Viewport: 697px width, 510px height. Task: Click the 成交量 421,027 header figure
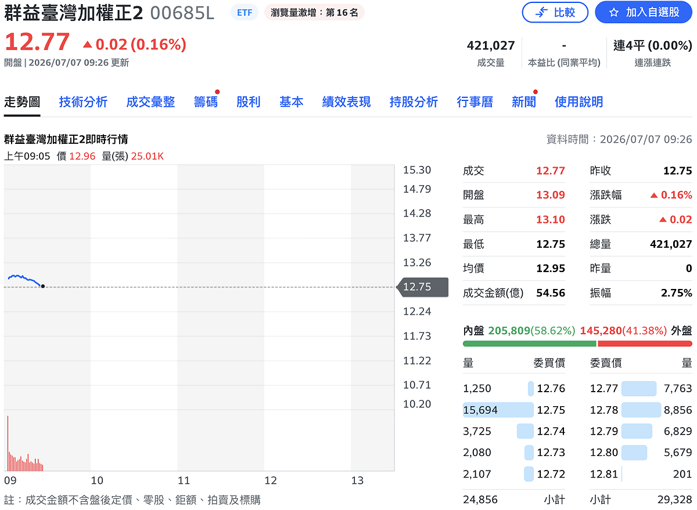click(491, 45)
